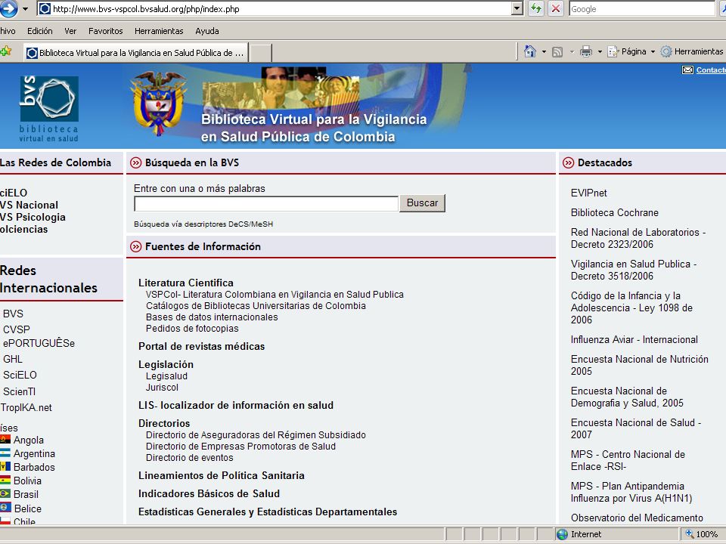Select the Biblioteca Virtual browser tab
Screen dimensions: 726x544
coord(135,53)
